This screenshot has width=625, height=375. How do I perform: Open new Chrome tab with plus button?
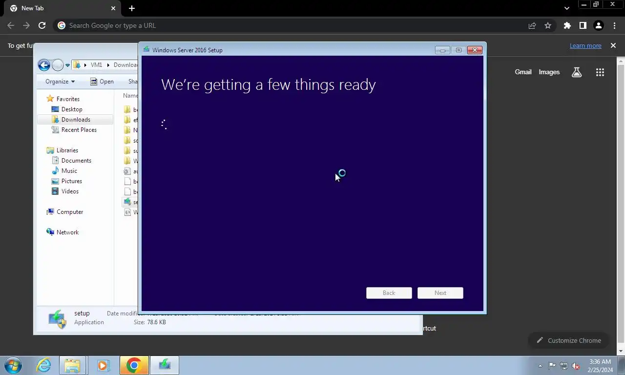tap(132, 8)
